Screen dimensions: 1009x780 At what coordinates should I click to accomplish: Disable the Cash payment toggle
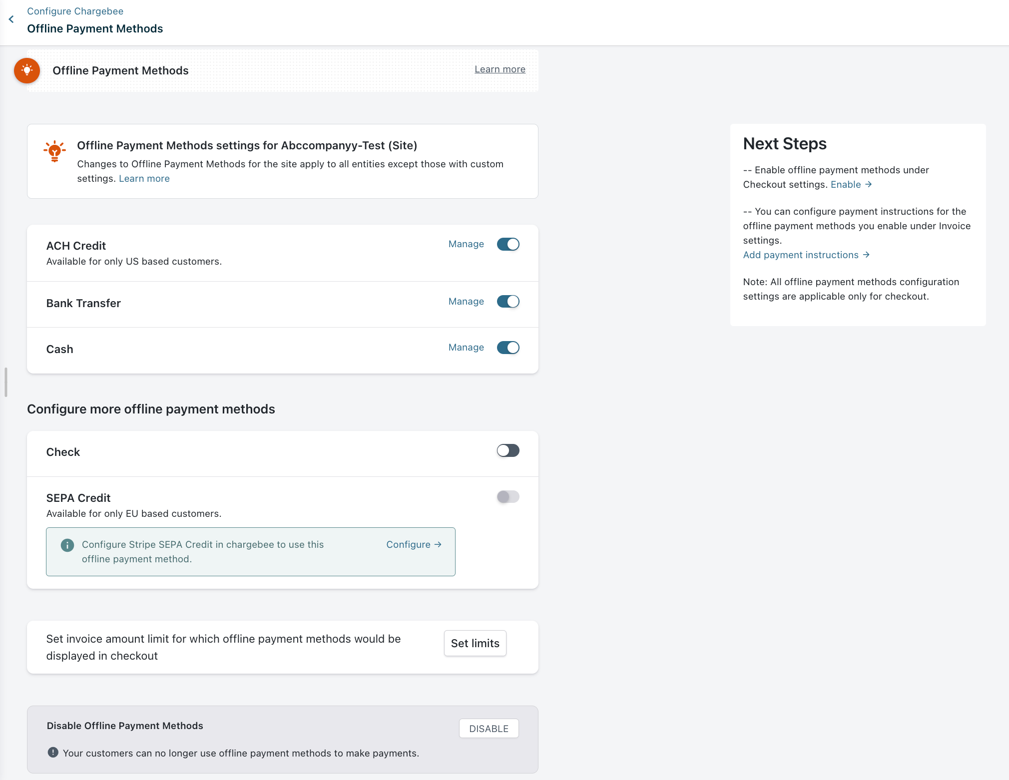508,348
